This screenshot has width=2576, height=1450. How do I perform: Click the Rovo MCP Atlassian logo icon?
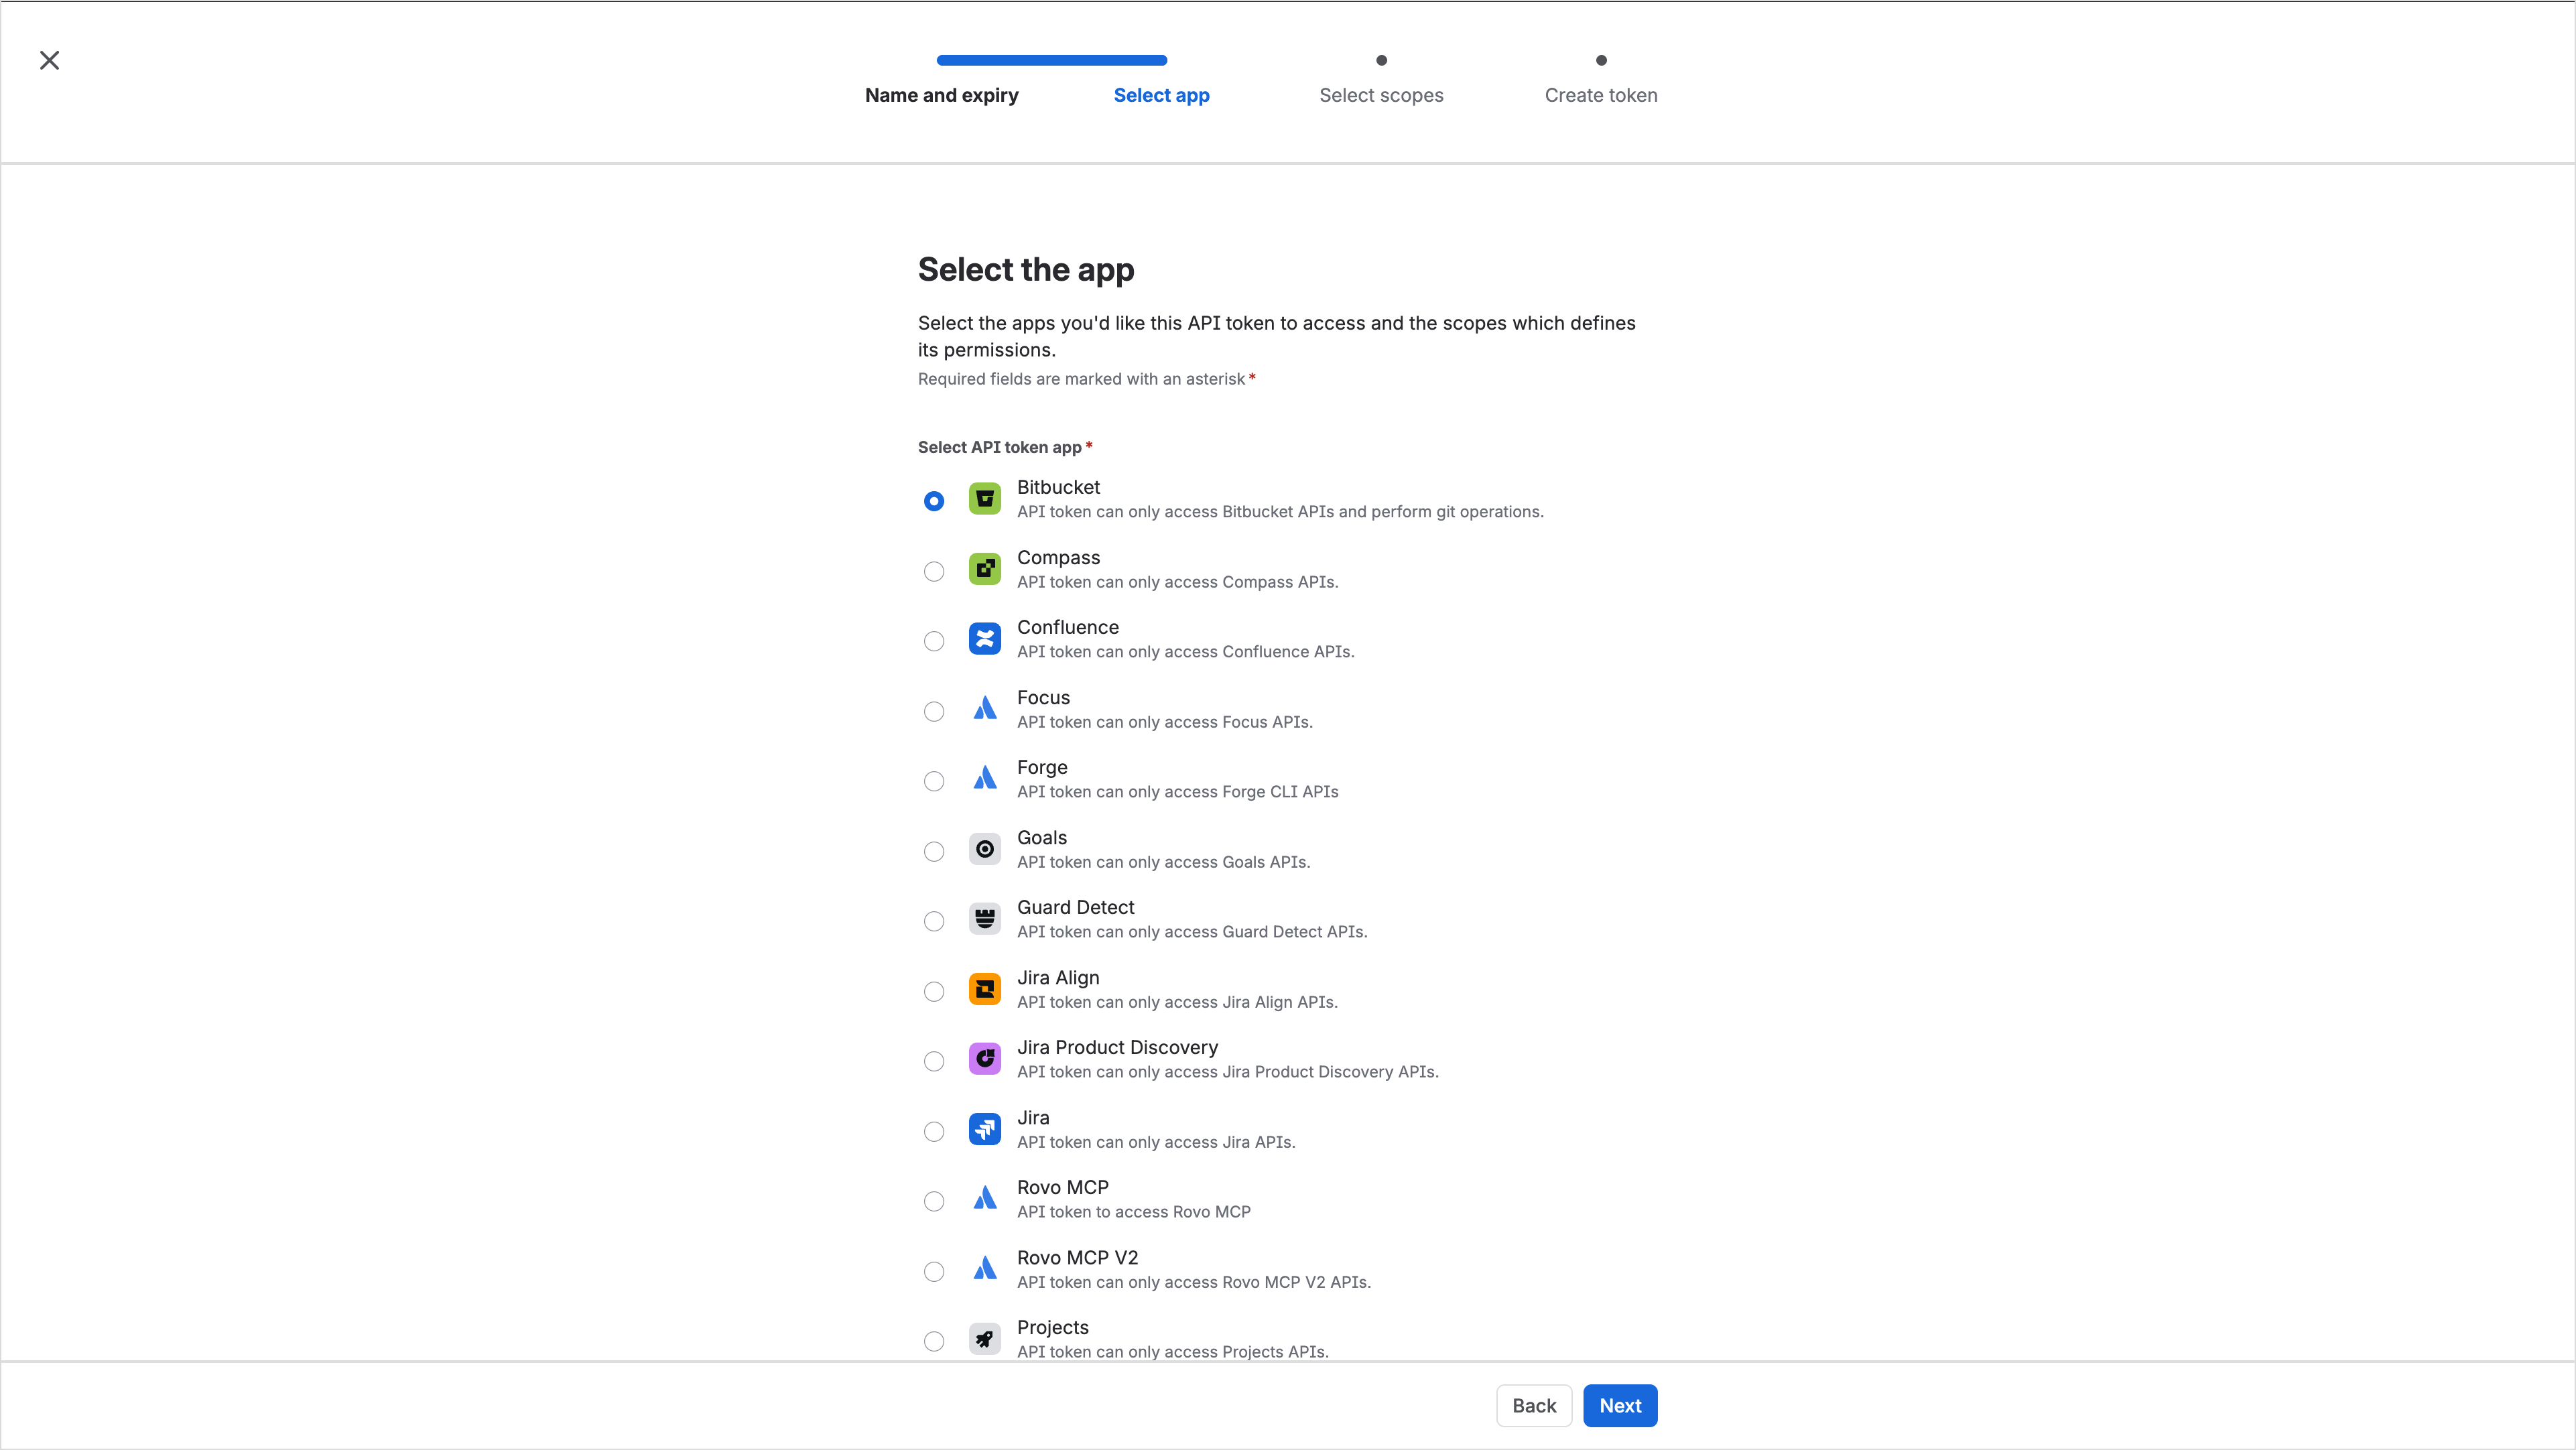(x=985, y=1199)
